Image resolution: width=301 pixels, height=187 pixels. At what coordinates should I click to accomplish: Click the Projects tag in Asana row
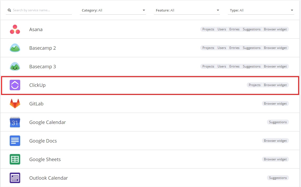(208, 29)
